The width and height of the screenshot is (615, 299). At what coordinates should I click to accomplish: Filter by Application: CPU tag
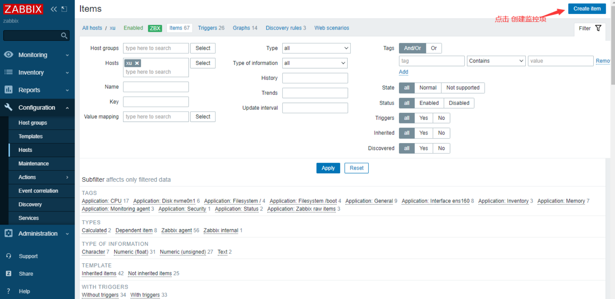point(102,201)
